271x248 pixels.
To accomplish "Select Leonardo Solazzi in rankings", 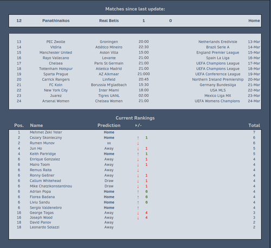I will (x=44, y=227).
